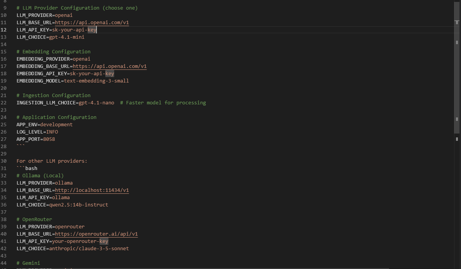Click the '# Gemini' comment

[28, 263]
